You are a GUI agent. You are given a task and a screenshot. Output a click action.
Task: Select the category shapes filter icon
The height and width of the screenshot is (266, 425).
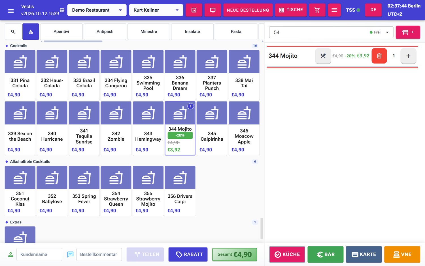31,32
